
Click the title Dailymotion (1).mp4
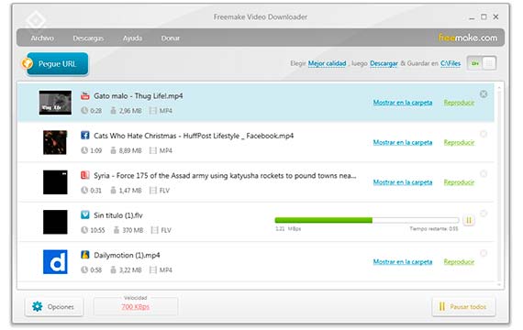(x=127, y=256)
